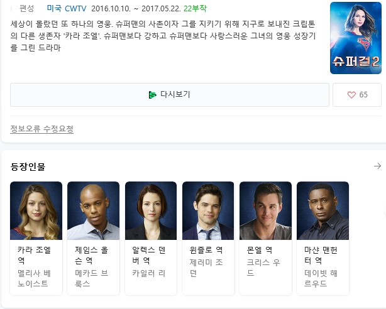The image size is (386, 309).
Task: Click the 등장인물 section heading
Action: [28, 166]
